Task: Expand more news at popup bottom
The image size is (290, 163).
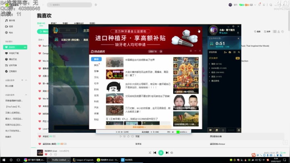Action: [138, 127]
